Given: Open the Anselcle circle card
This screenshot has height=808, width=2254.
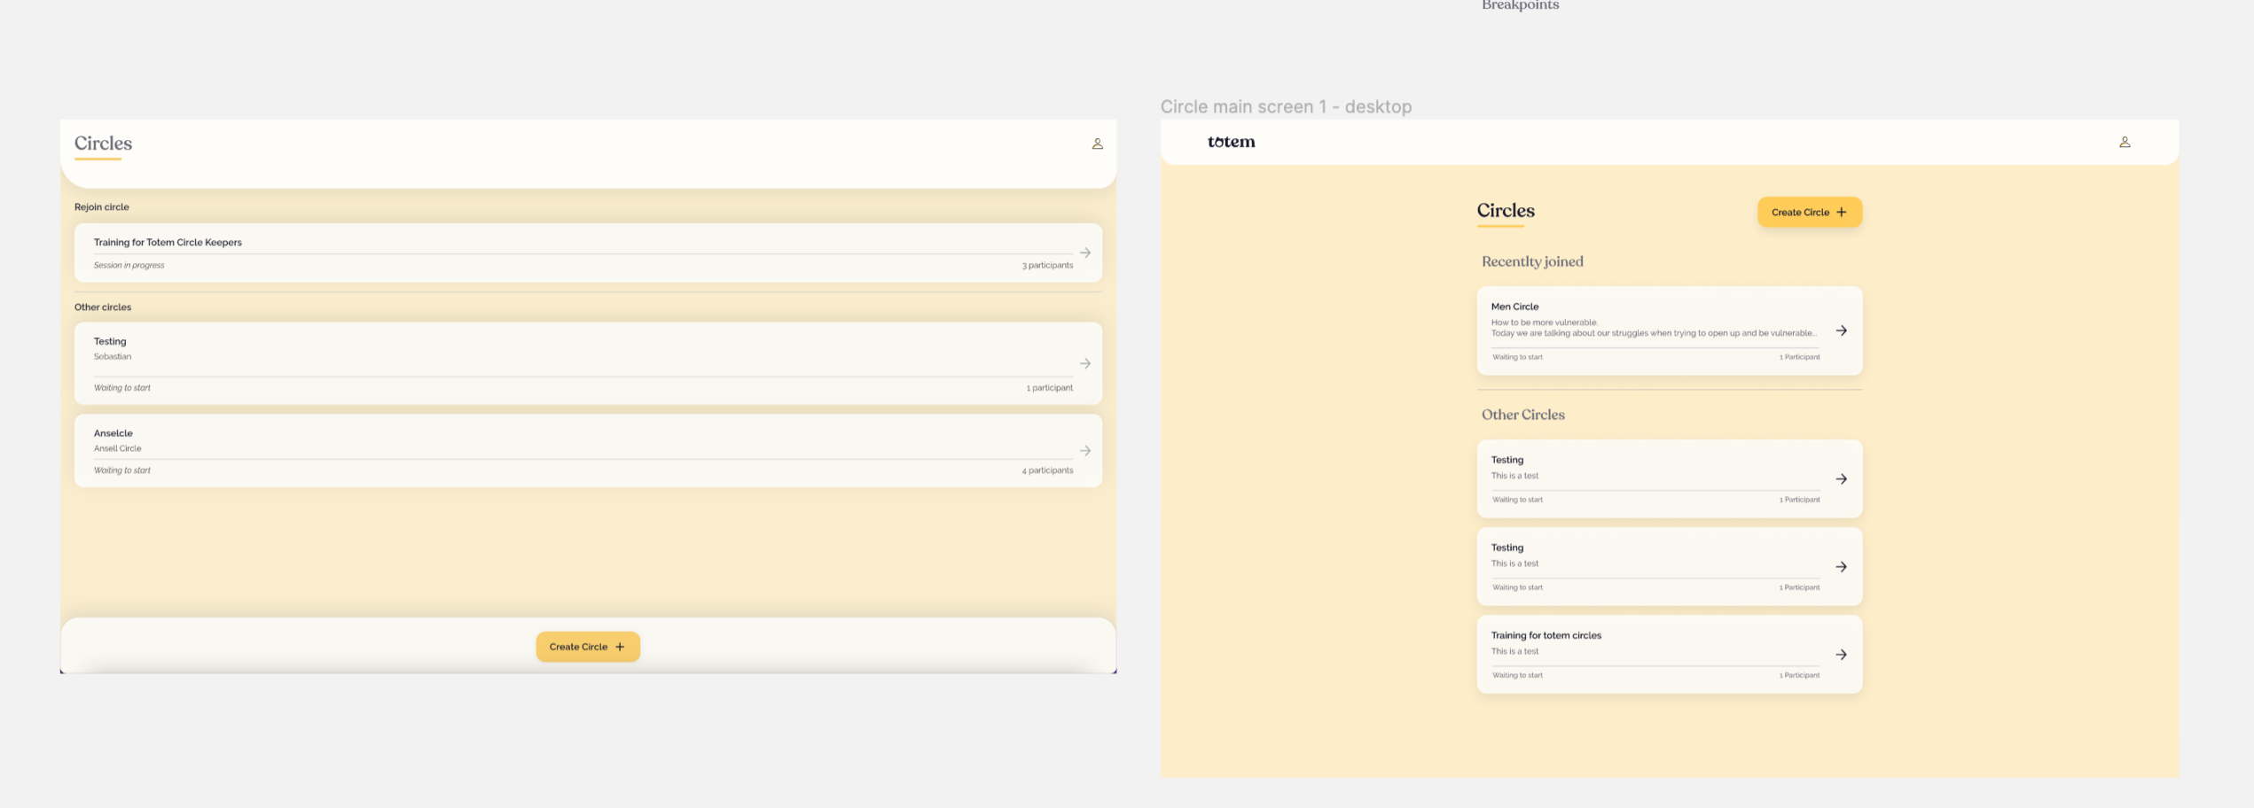Looking at the screenshot, I should tap(585, 450).
